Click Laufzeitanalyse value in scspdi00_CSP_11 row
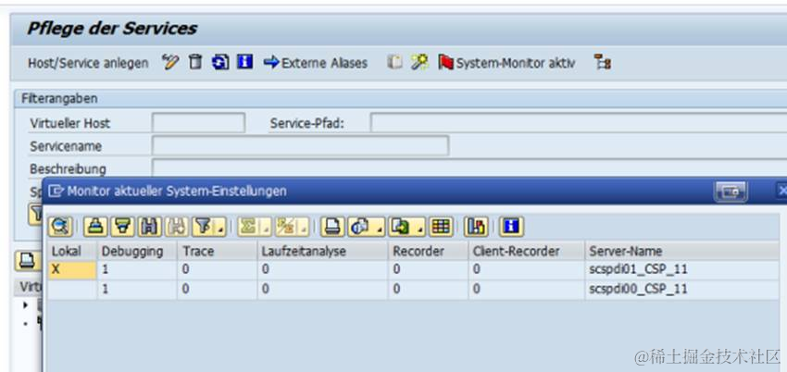This screenshot has width=787, height=372. [323, 290]
